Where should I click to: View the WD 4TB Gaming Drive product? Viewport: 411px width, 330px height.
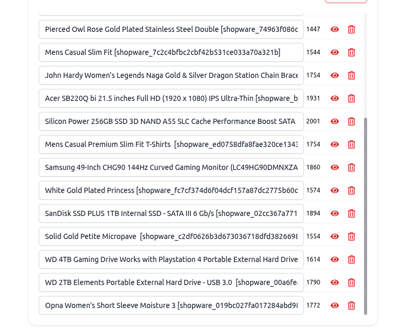pos(335,259)
